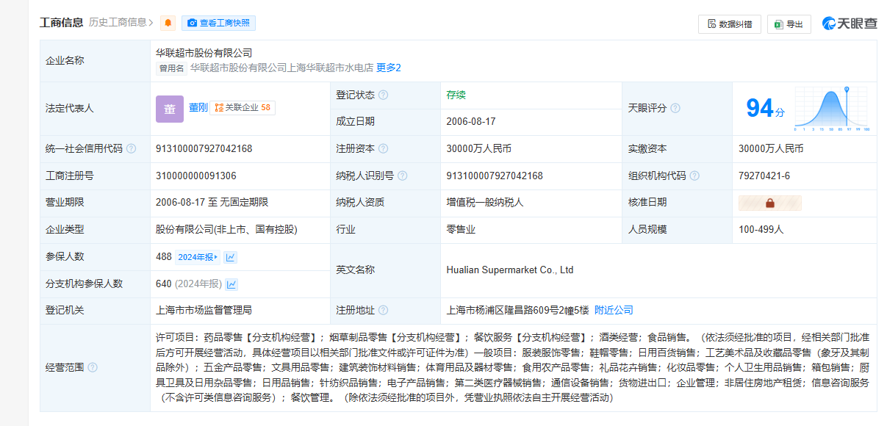Click help icon beside 注册资本
This screenshot has width=887, height=426.
click(x=383, y=148)
